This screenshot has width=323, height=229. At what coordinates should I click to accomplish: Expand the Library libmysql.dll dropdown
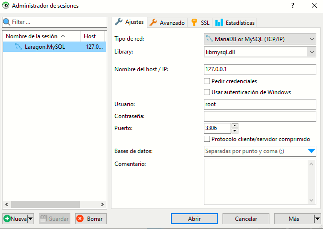click(x=312, y=52)
